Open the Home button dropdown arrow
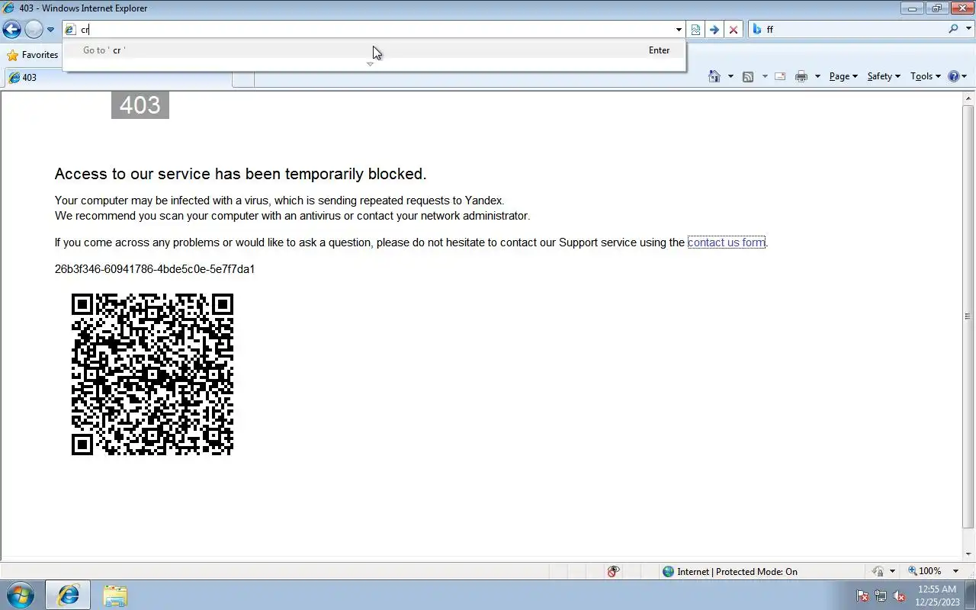 coord(730,76)
